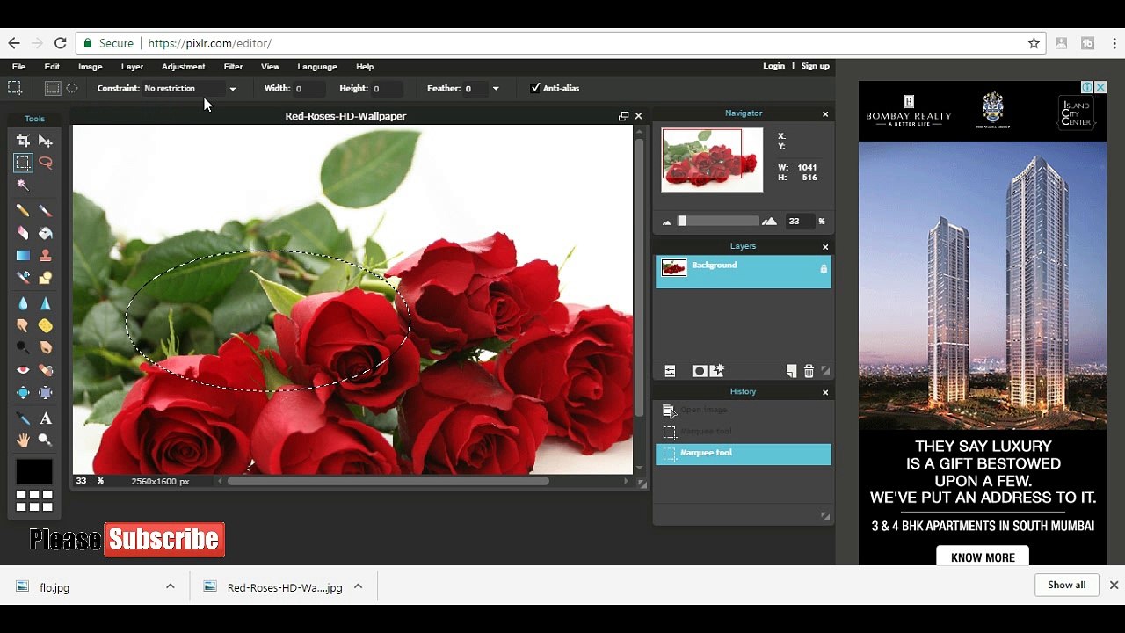Select the Crop tool

click(x=23, y=141)
